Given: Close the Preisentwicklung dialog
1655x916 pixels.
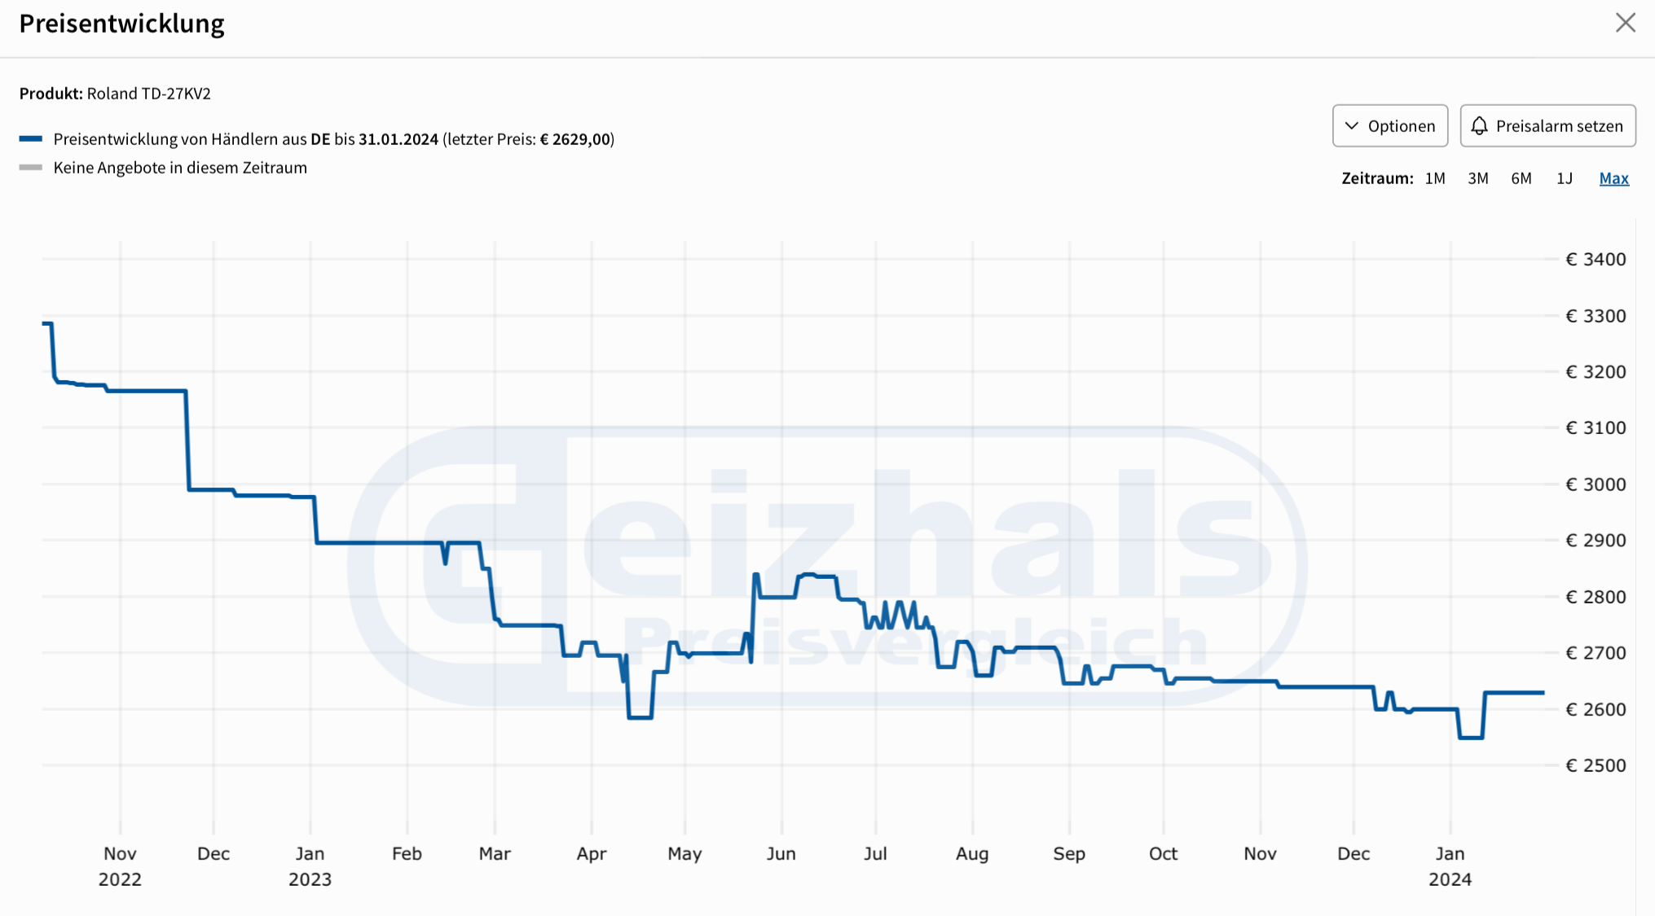Looking at the screenshot, I should [x=1625, y=23].
